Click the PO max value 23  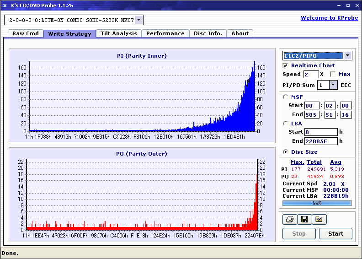tap(294, 176)
